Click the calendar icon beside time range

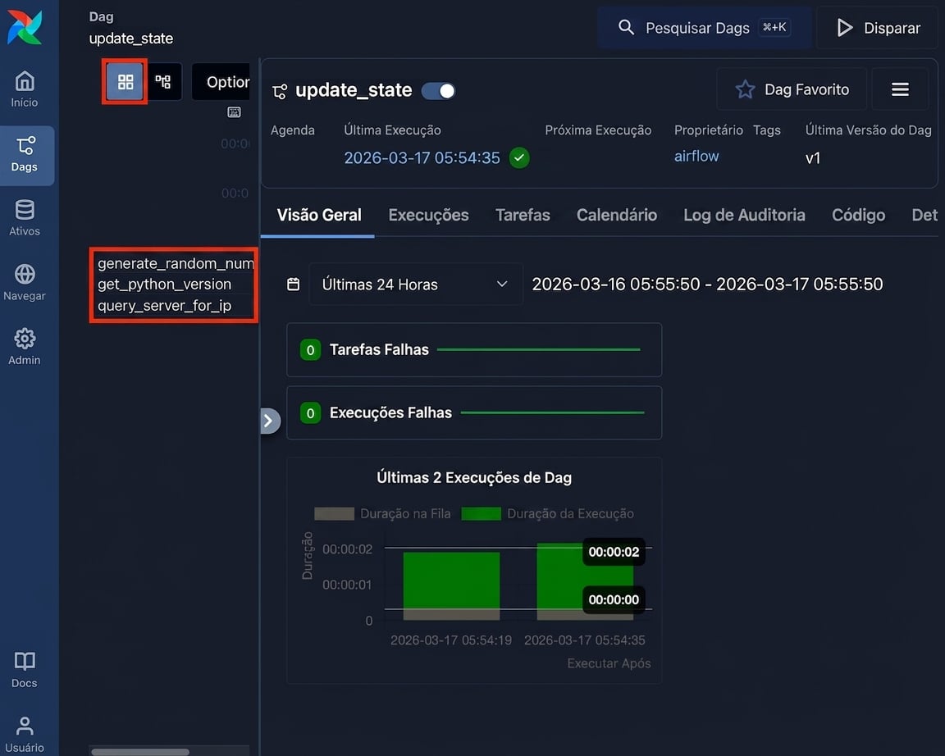pos(294,285)
